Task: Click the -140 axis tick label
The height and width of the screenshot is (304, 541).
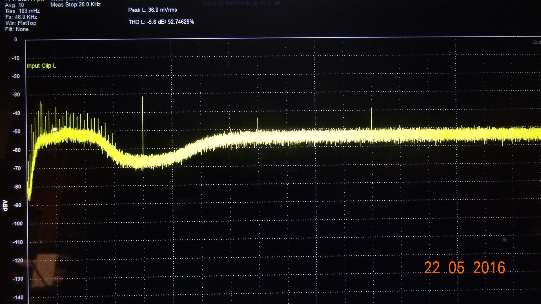Action: pos(18,298)
